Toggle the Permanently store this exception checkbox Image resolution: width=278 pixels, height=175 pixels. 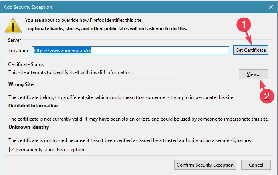click(x=12, y=150)
